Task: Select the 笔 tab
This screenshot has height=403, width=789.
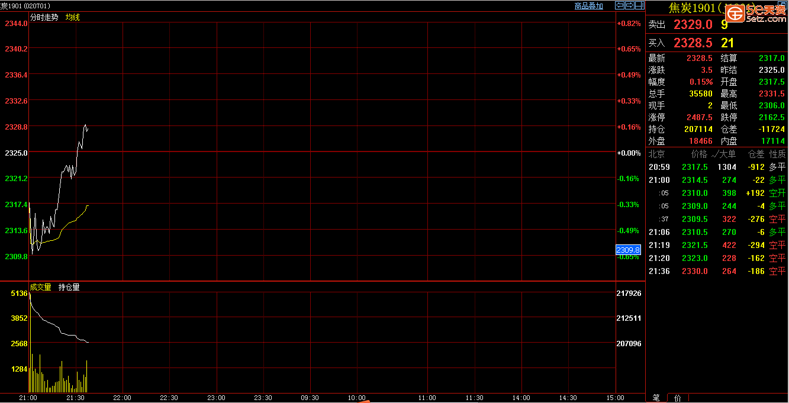Action: [x=655, y=398]
